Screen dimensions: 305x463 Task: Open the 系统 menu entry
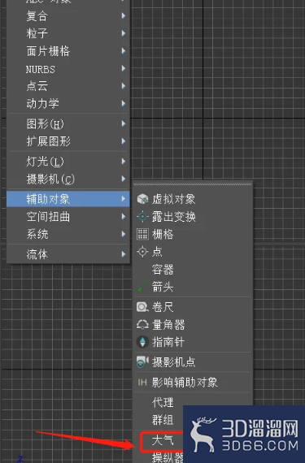coord(68,234)
